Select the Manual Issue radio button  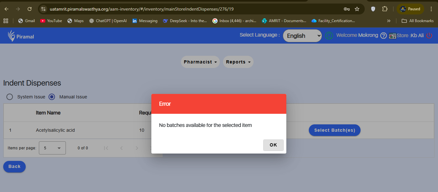[x=52, y=97]
